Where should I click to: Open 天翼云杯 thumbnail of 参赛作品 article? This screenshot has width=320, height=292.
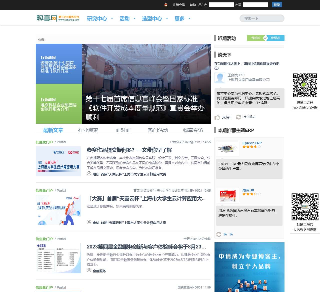pyautogui.click(x=58, y=161)
